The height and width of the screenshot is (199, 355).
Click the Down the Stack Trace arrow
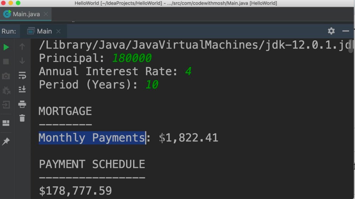tap(22, 61)
